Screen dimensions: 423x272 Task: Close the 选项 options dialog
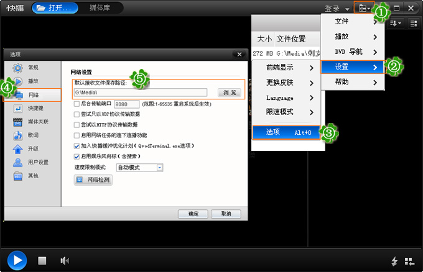[x=239, y=55]
